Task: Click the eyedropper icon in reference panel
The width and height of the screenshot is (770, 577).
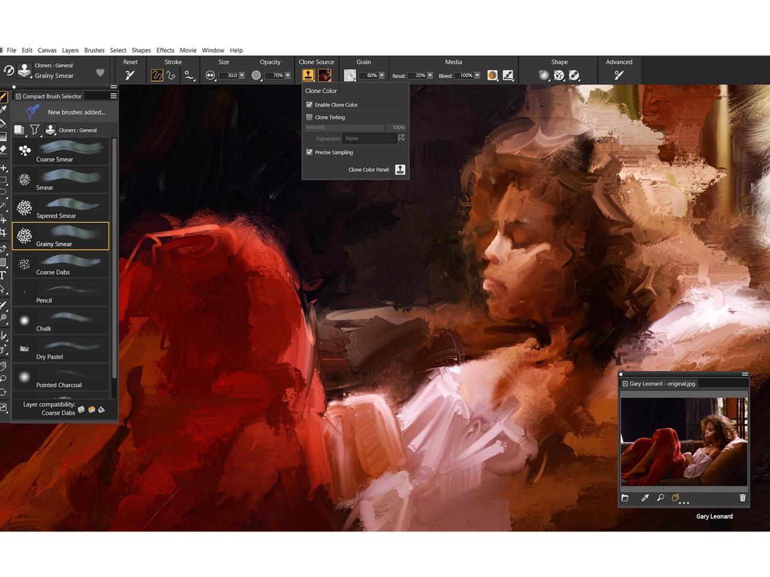Action: pyautogui.click(x=645, y=498)
